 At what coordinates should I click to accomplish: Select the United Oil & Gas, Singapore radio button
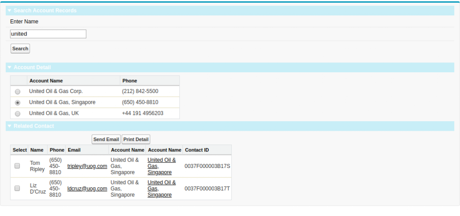click(x=18, y=102)
